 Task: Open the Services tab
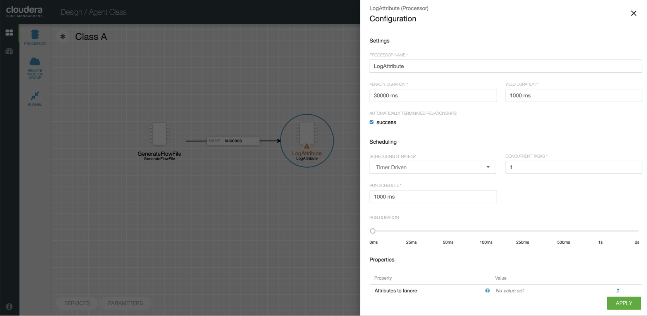pyautogui.click(x=77, y=303)
